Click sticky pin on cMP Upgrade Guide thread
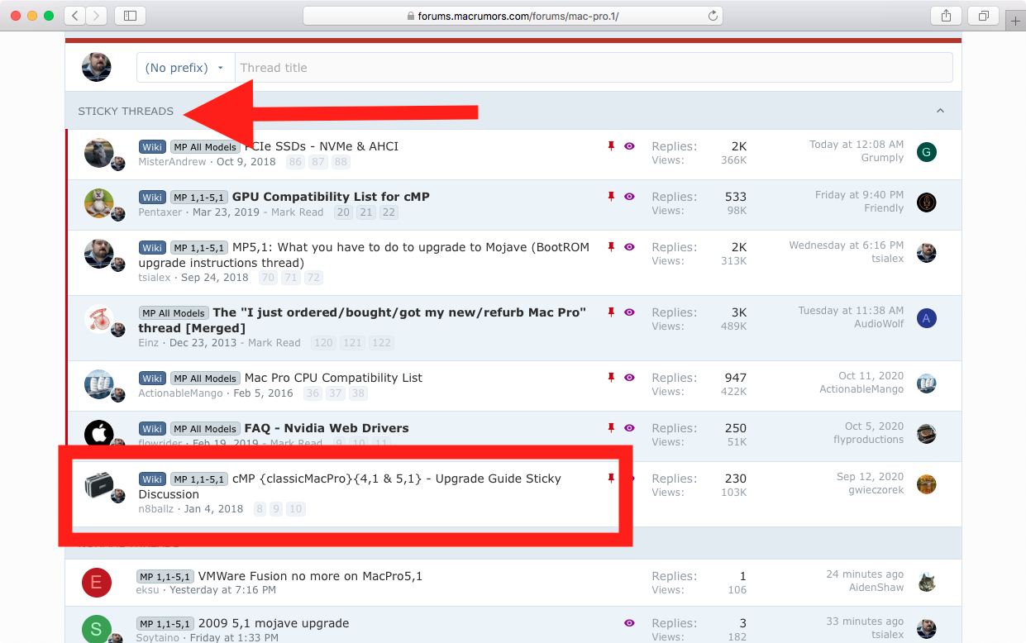Viewport: 1026px width, 643px height. [611, 479]
